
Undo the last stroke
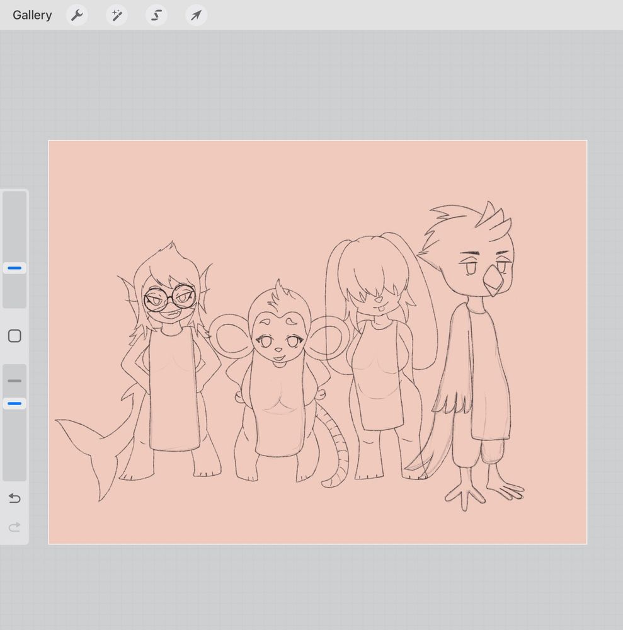pos(14,498)
